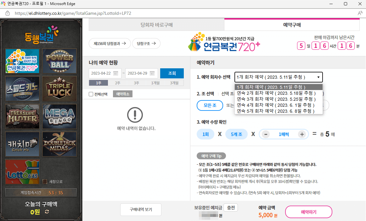366x221 pixels.
Task: Click the start date field 2023-04-22
Action: click(x=105, y=73)
